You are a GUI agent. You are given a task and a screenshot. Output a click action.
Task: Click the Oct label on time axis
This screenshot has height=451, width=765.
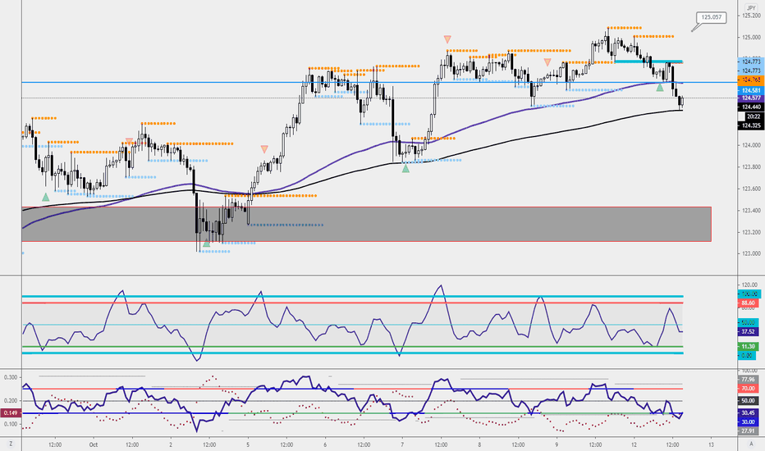[x=94, y=444]
